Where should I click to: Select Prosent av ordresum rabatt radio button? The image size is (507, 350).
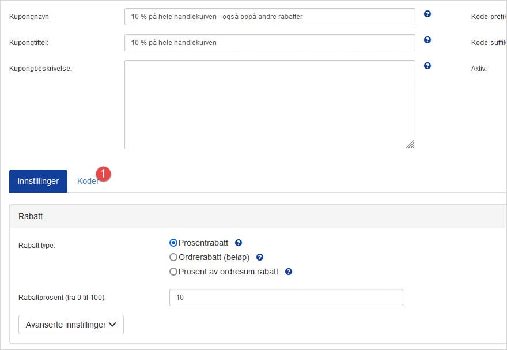(173, 272)
